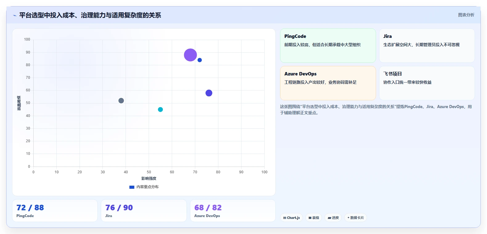Click the 覆盖规模 y-axis title
The width and height of the screenshot is (487, 234).
(x=19, y=103)
